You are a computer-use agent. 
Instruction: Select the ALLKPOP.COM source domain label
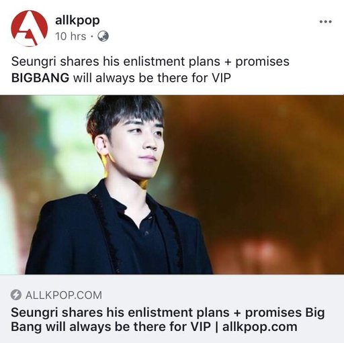(x=64, y=295)
